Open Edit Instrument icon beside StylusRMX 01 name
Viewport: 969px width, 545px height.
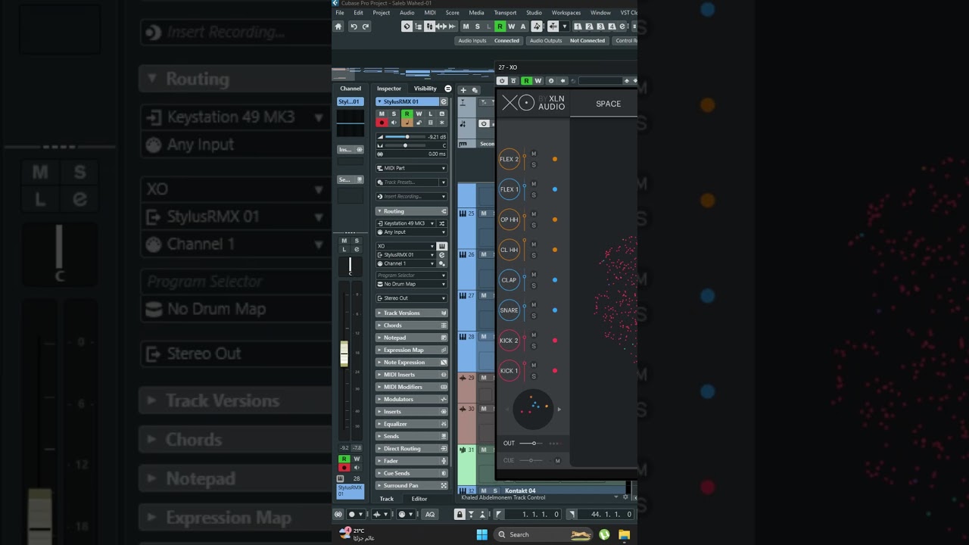click(444, 101)
